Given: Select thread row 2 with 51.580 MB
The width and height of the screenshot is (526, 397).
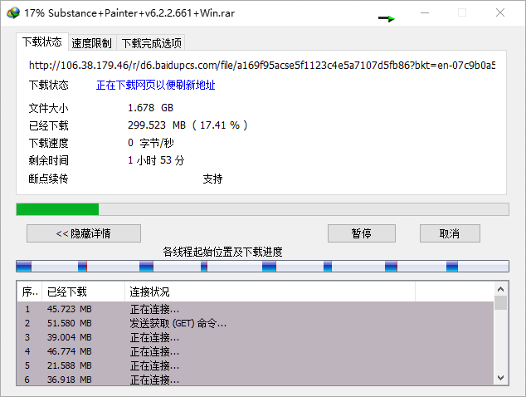Looking at the screenshot, I should point(256,323).
